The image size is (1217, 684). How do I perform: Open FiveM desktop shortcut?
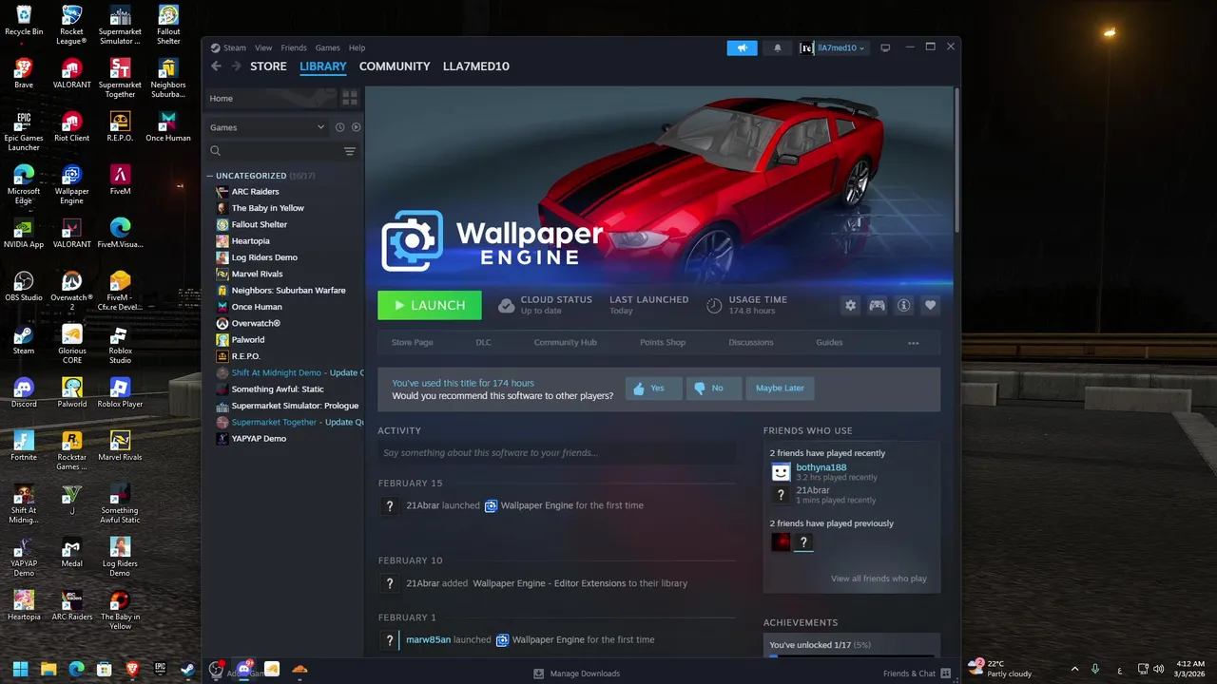(x=120, y=180)
